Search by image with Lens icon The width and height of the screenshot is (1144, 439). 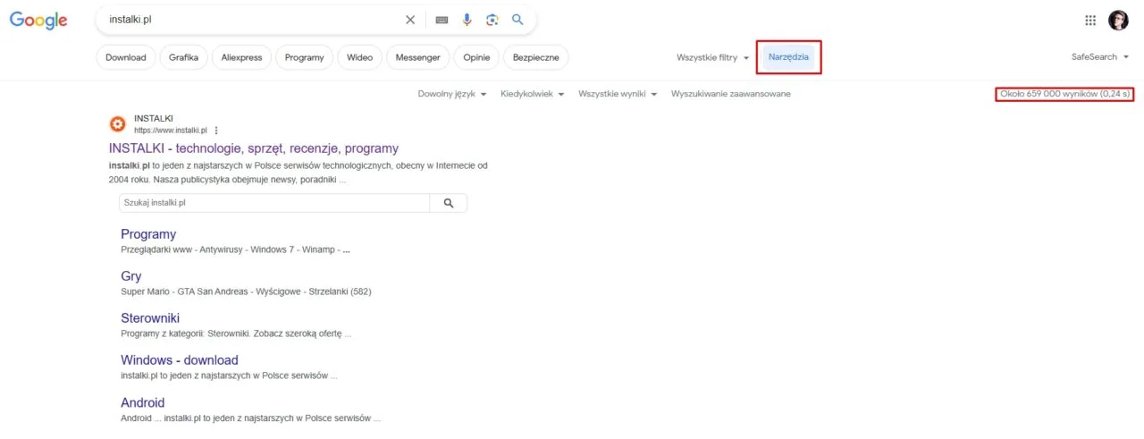[492, 20]
